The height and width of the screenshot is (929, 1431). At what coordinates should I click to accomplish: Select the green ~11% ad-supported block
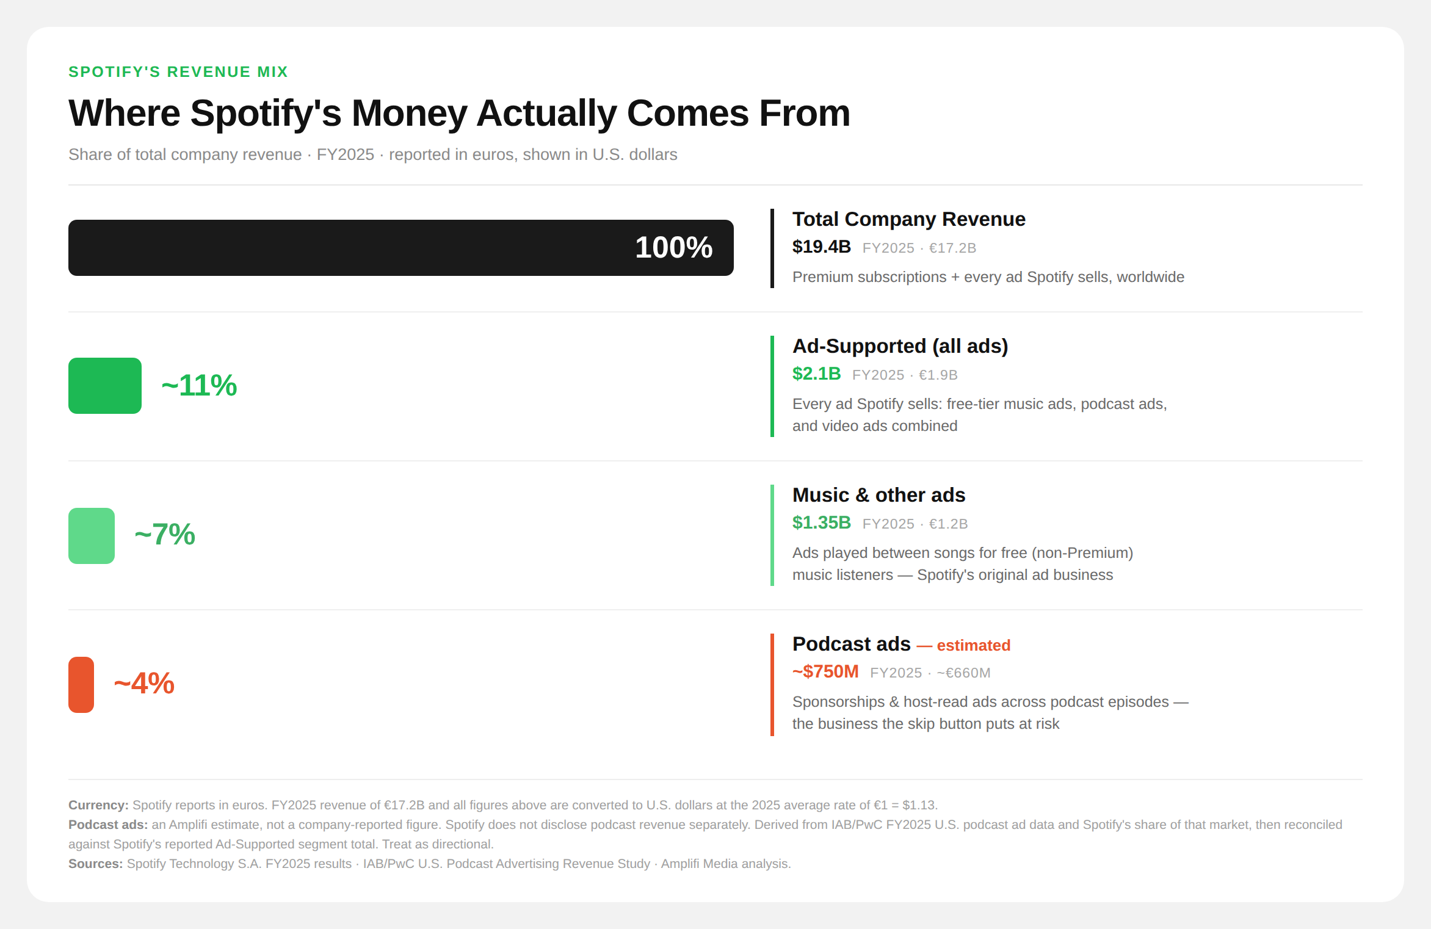[105, 386]
